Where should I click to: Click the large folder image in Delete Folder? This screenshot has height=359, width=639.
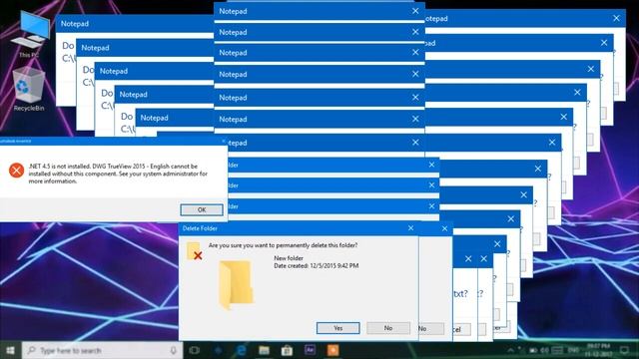pos(236,284)
